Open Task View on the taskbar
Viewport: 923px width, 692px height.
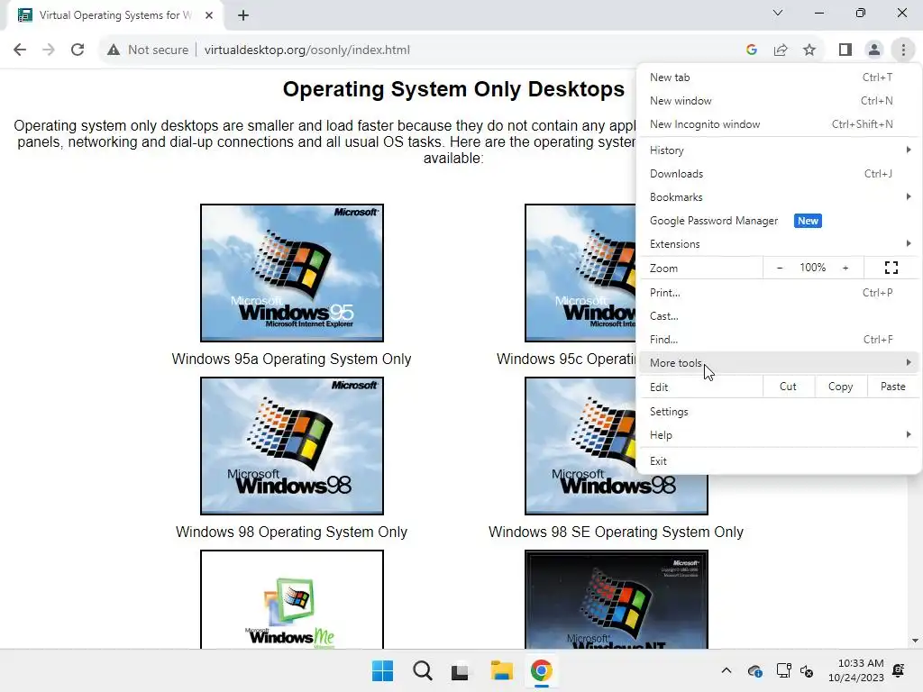click(x=461, y=670)
